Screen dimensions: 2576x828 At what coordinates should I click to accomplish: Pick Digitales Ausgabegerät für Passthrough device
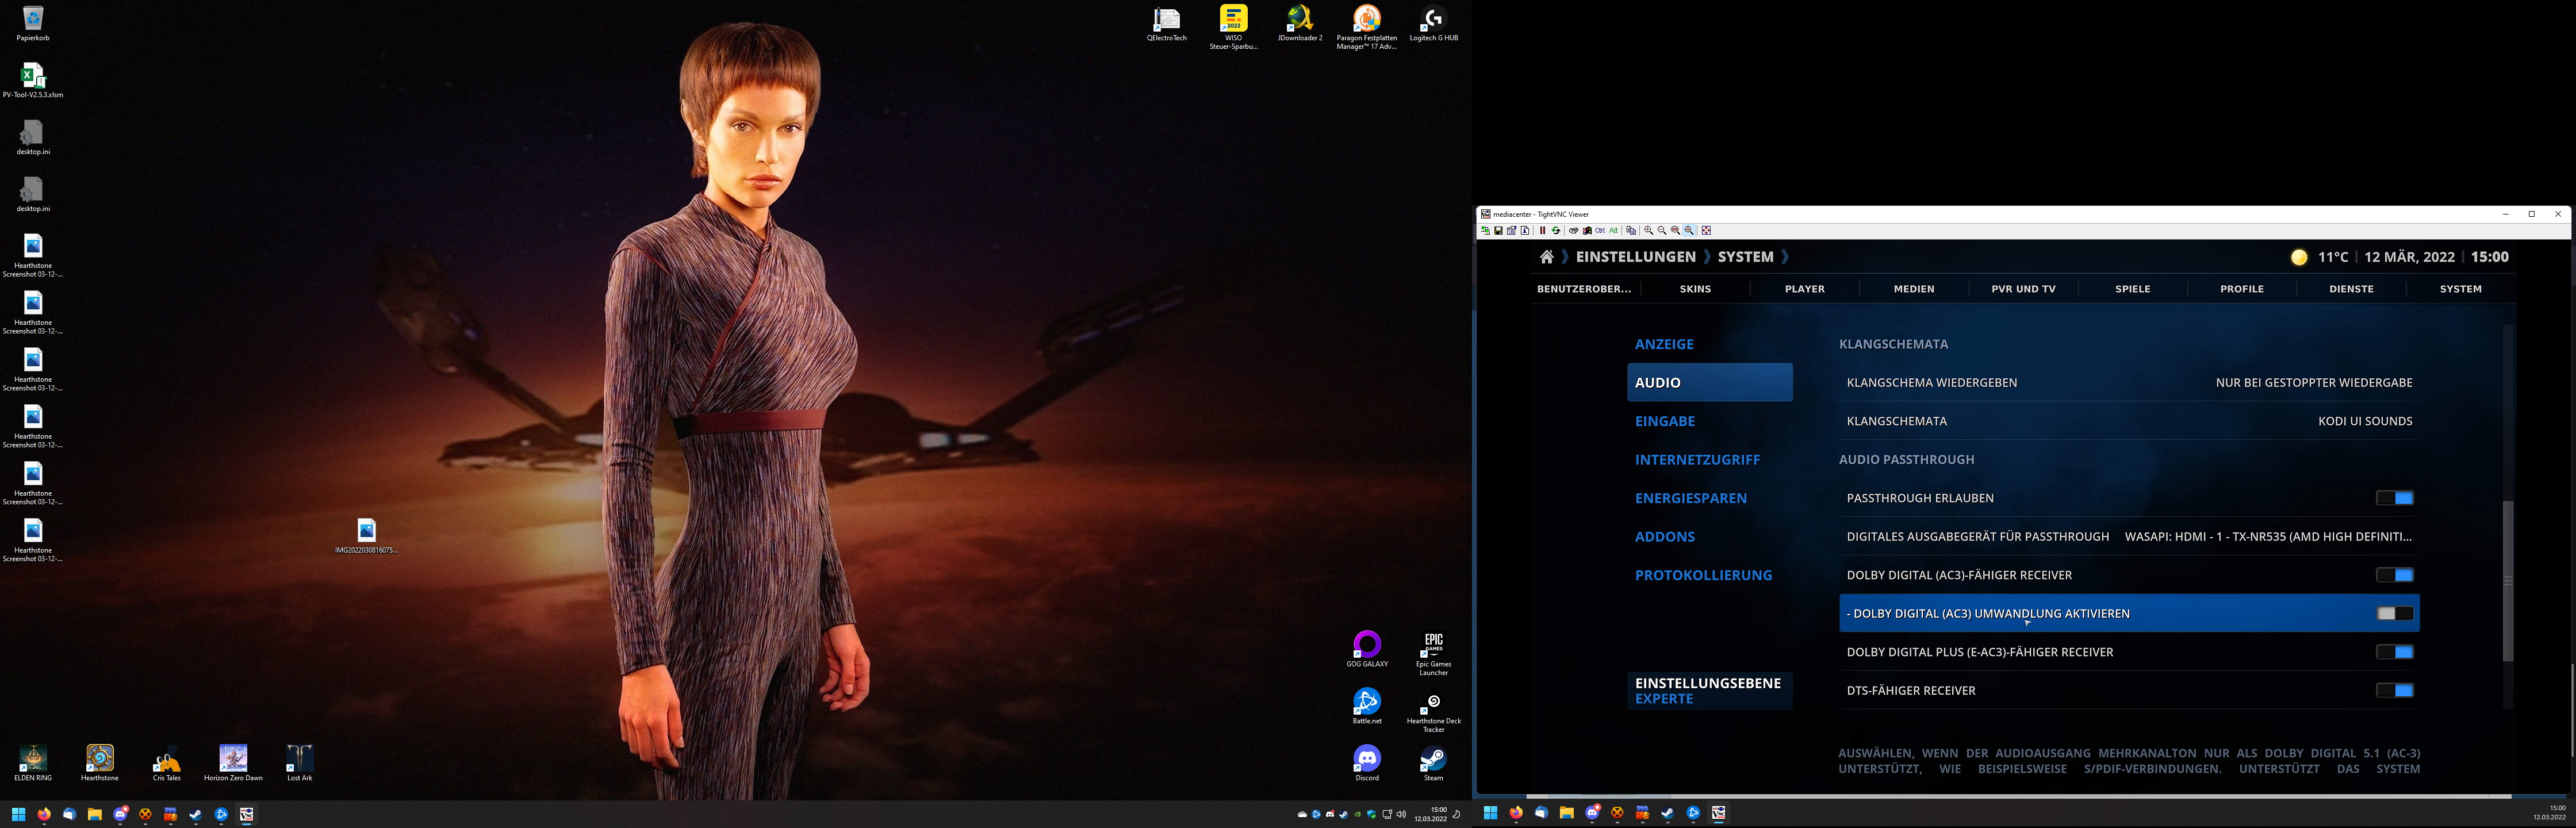(2129, 536)
